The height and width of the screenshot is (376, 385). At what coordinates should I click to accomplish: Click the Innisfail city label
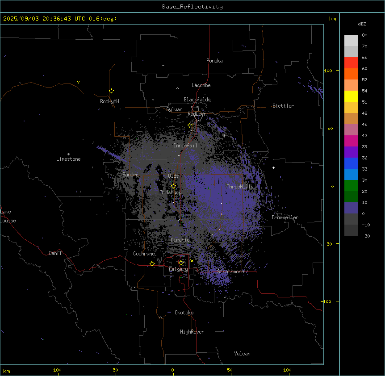pyautogui.click(x=185, y=146)
